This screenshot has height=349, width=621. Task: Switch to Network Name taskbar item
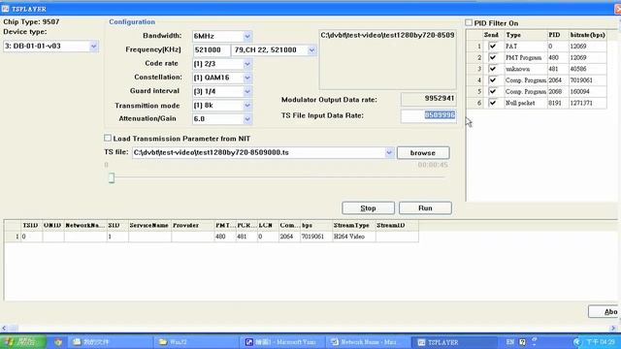coord(367,342)
